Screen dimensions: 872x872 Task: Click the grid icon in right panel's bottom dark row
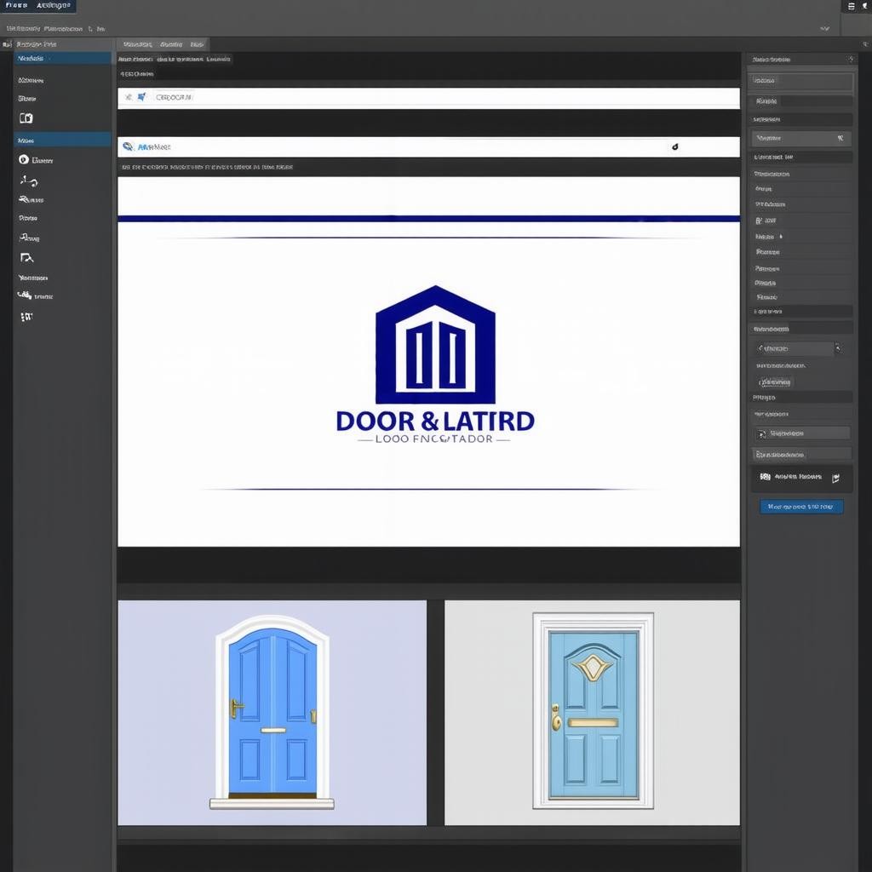coord(765,478)
